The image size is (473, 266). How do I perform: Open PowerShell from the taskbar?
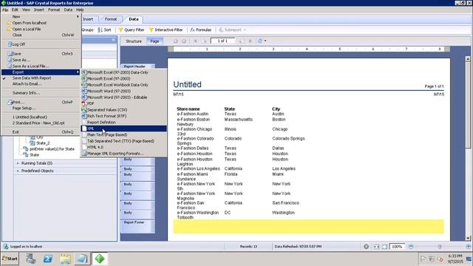click(x=48, y=259)
